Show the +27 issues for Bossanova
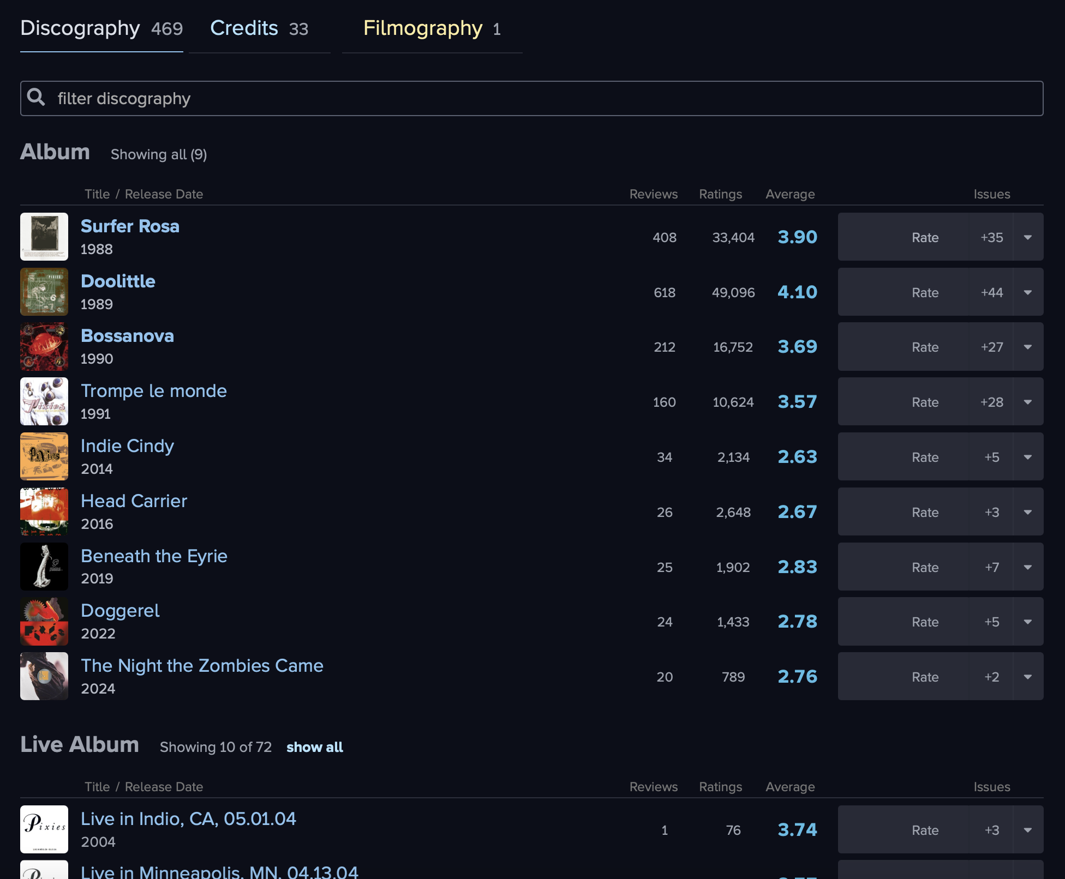 pyautogui.click(x=991, y=347)
